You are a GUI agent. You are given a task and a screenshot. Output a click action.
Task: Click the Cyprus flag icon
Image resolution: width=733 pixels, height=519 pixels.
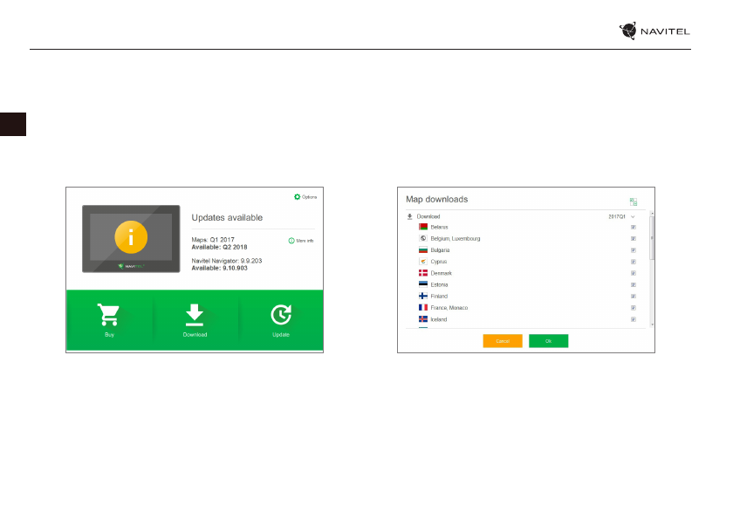point(423,262)
